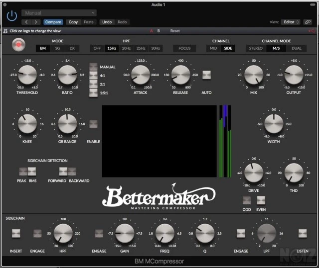Select SG mode
This screenshot has height=268, width=319.
tap(58, 48)
